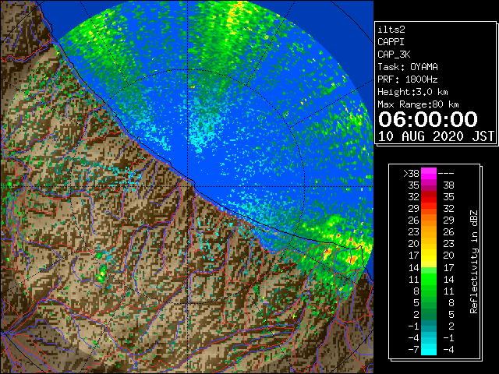Click the magenta peak cell in the southeast echoes
The width and height of the screenshot is (499, 374).
click(351, 239)
